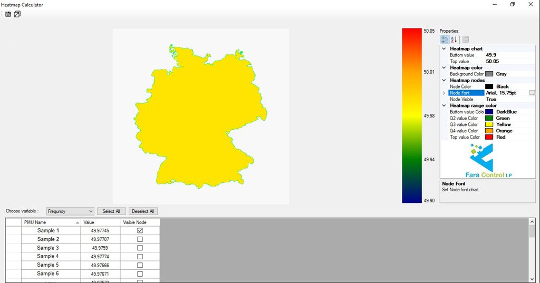Restore down the application window

pos(512,5)
